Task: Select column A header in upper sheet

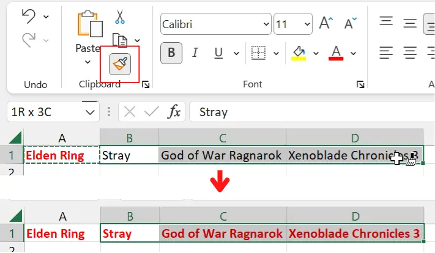Action: [x=62, y=137]
